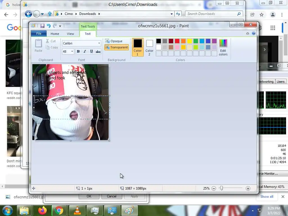Open Google apps grid icon
The image size is (288, 216).
pos(273,28)
